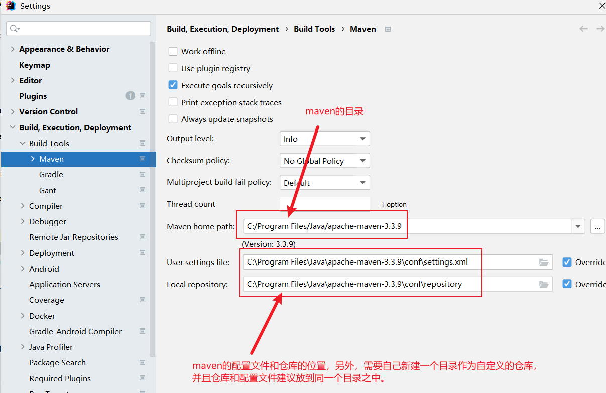Open Remote Jar Repositories settings

74,237
